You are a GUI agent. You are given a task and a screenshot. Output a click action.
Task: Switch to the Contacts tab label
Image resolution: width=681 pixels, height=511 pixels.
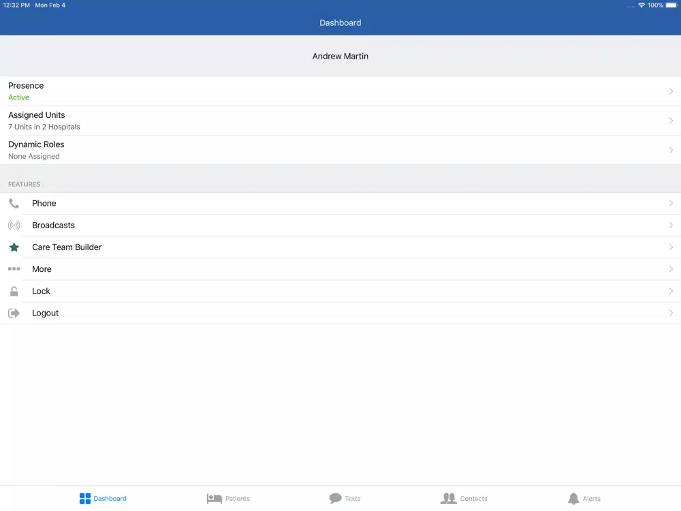point(474,499)
